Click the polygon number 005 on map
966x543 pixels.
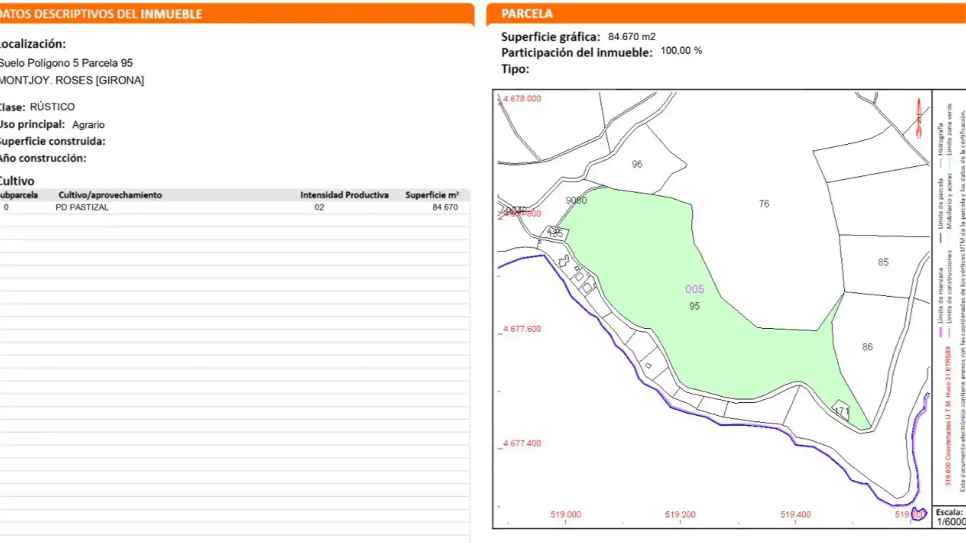tap(694, 289)
